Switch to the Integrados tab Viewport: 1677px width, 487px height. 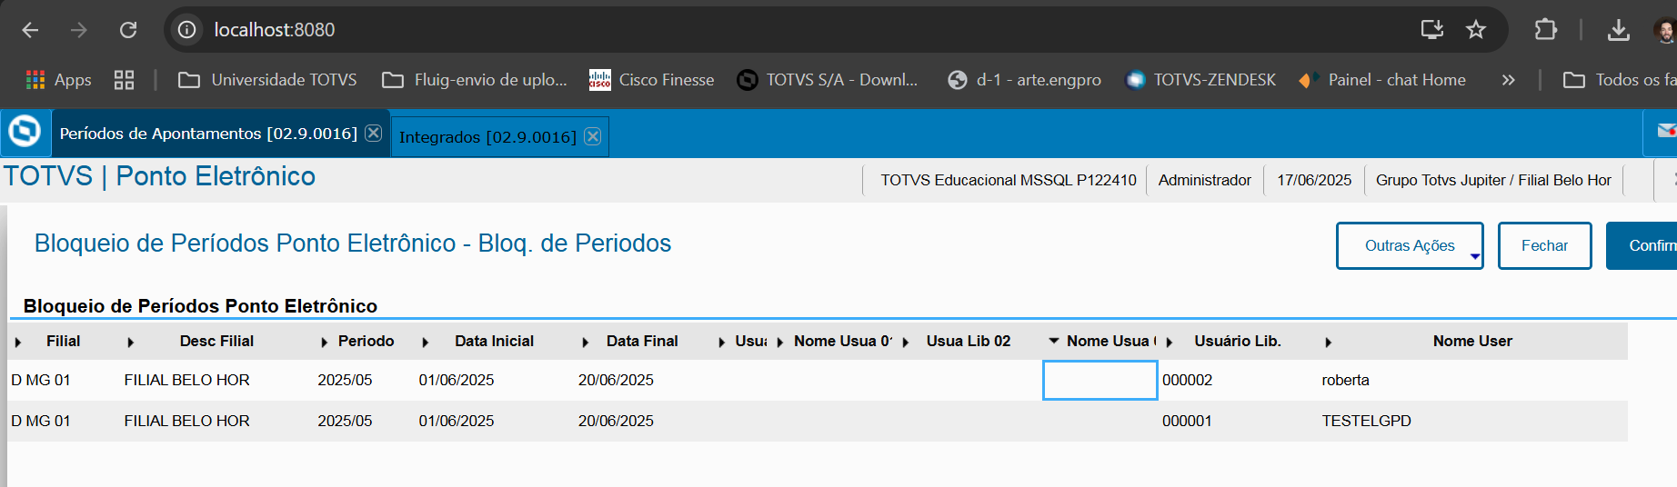pyautogui.click(x=487, y=137)
